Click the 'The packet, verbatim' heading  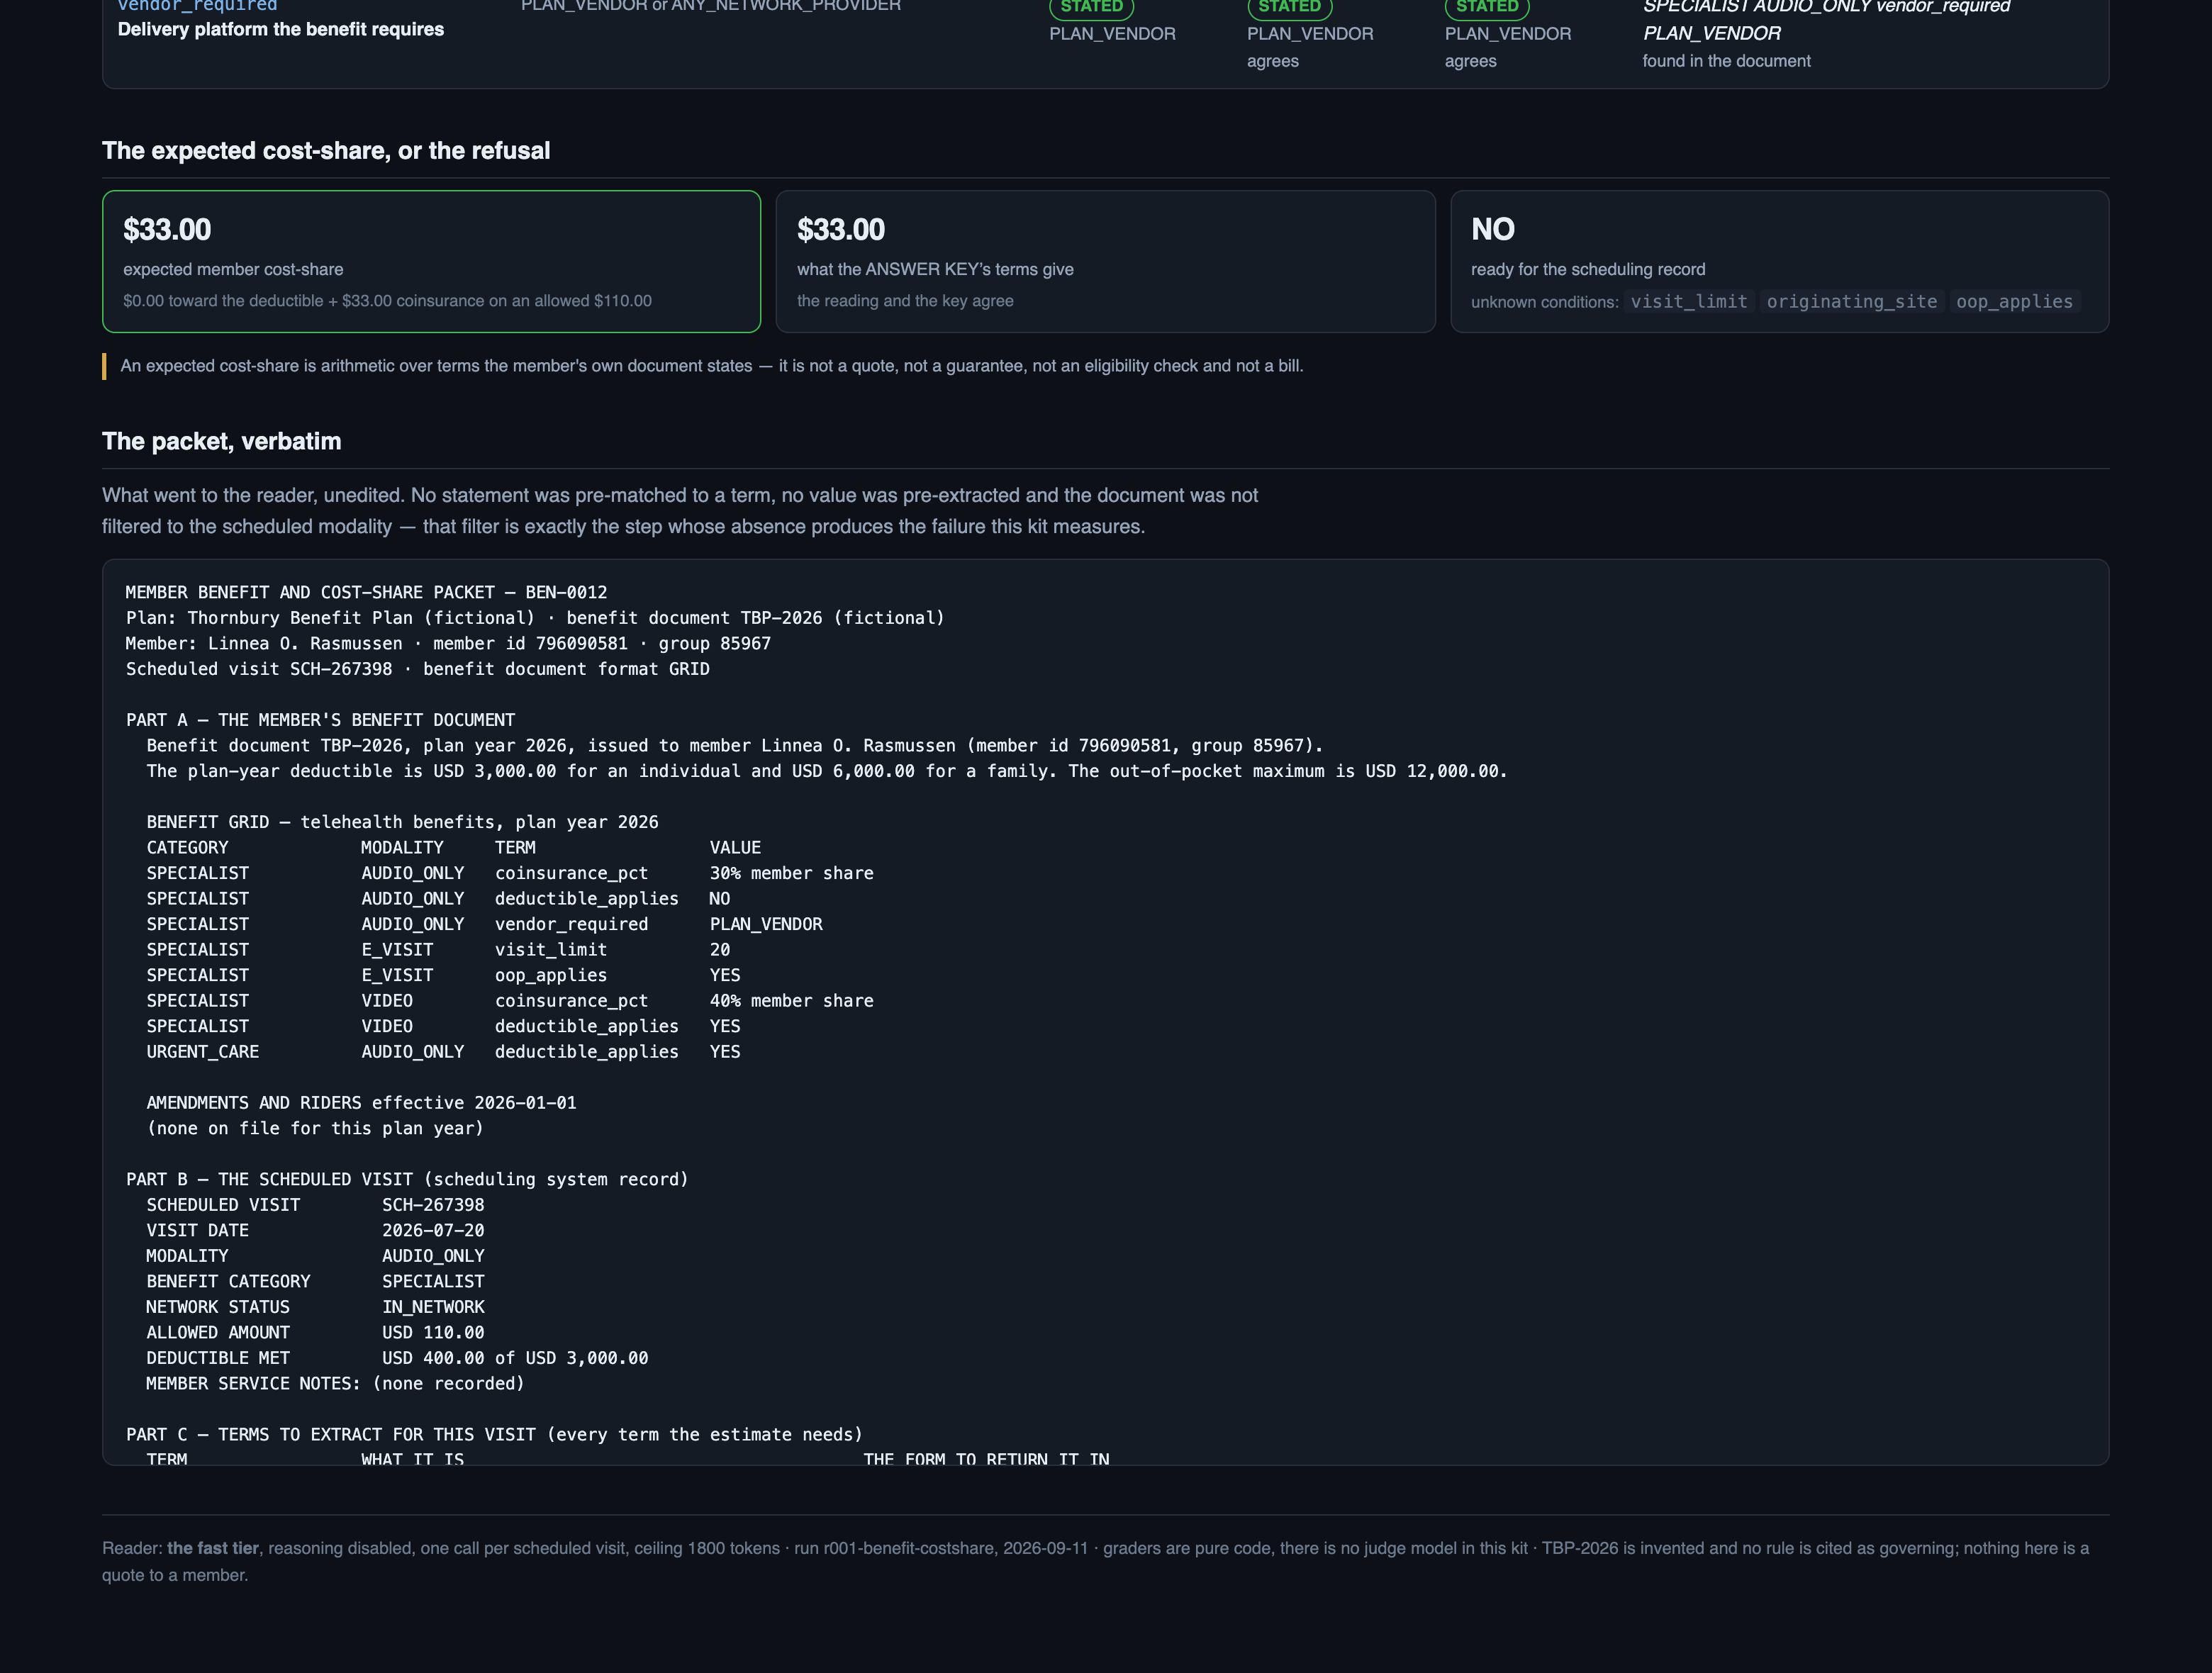coord(222,441)
